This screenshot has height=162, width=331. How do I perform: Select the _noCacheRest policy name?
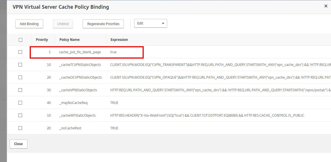(70, 128)
